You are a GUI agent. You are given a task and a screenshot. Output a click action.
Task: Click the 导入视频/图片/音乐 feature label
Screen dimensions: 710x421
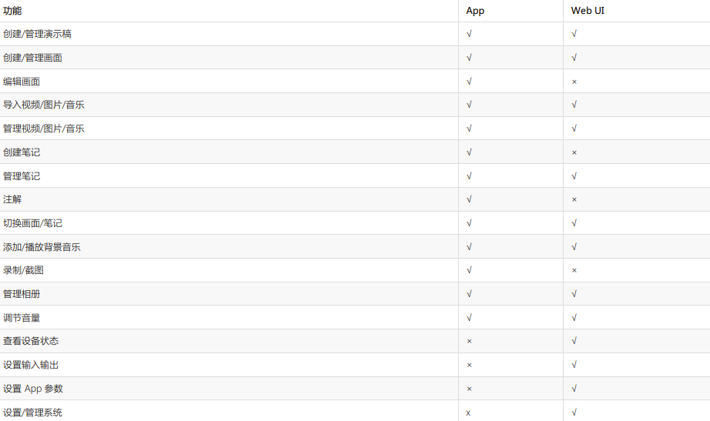point(44,105)
